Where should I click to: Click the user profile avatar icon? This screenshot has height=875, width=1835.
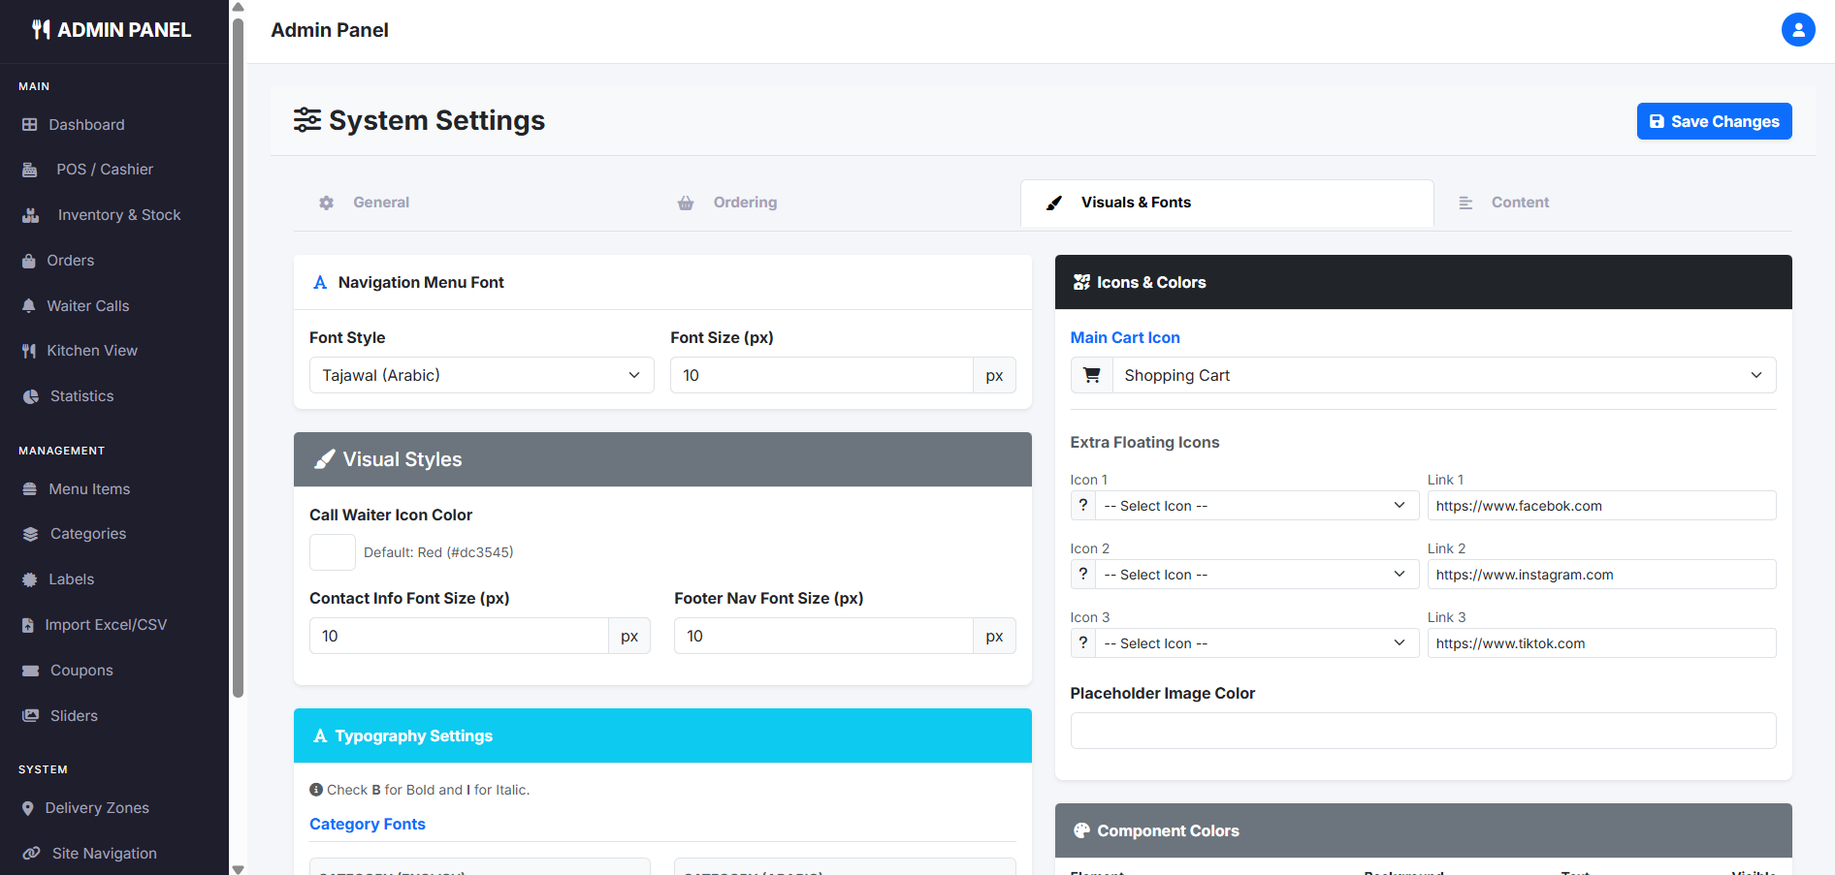pyautogui.click(x=1797, y=30)
